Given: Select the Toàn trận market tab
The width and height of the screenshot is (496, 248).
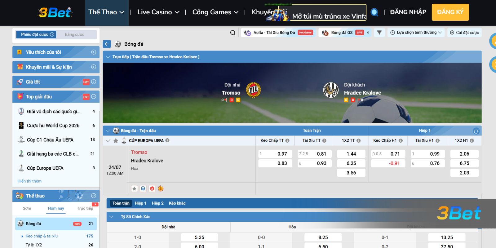Looking at the screenshot, I should (121, 203).
